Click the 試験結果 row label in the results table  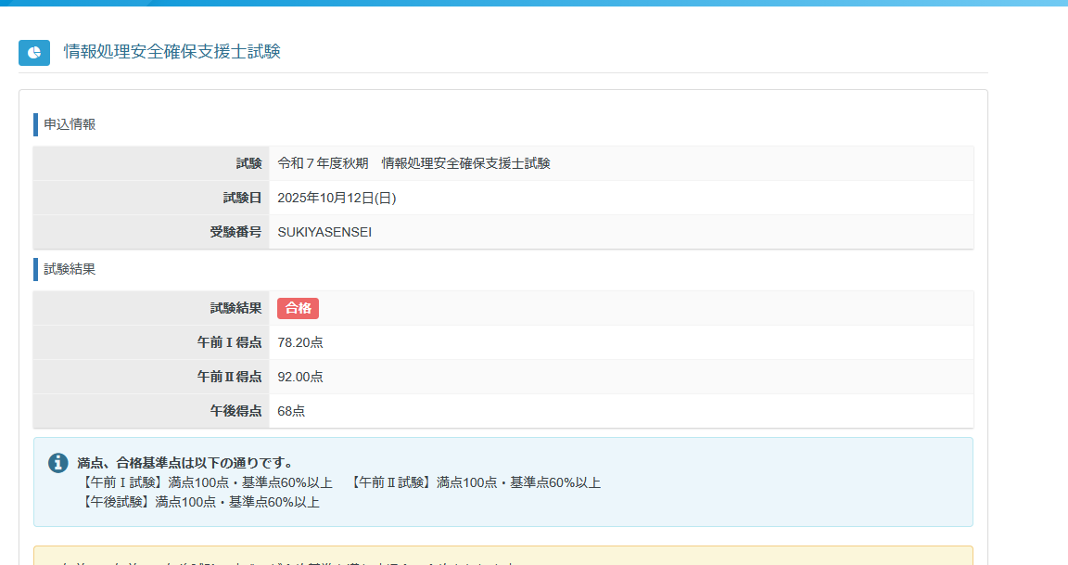click(235, 308)
